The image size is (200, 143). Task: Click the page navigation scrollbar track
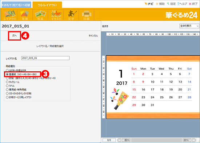156,140
